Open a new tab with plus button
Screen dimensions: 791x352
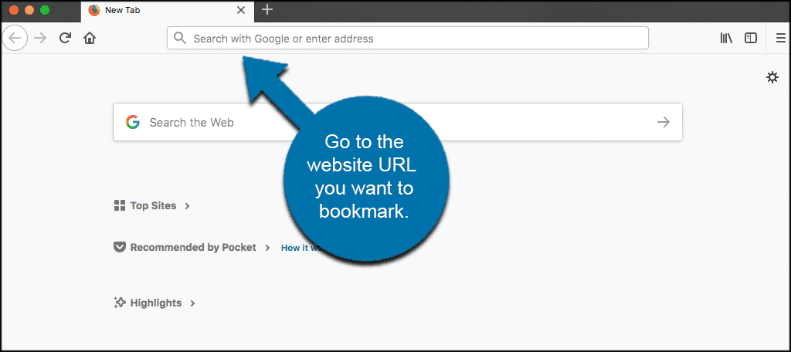267,9
